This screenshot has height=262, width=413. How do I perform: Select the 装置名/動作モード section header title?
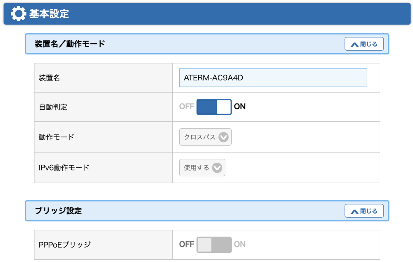click(x=70, y=44)
